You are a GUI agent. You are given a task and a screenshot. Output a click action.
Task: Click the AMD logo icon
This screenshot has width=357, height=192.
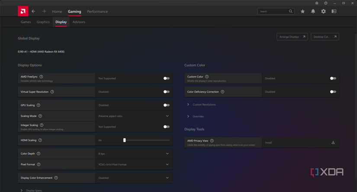click(x=23, y=11)
